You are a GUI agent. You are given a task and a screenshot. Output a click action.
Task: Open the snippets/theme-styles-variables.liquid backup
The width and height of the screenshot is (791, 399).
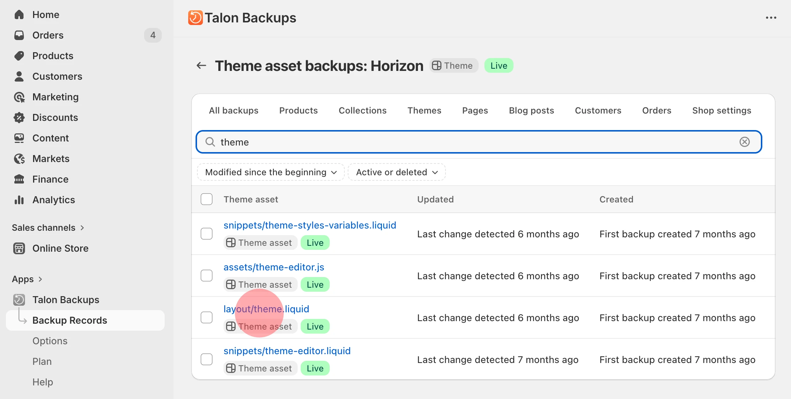point(310,225)
